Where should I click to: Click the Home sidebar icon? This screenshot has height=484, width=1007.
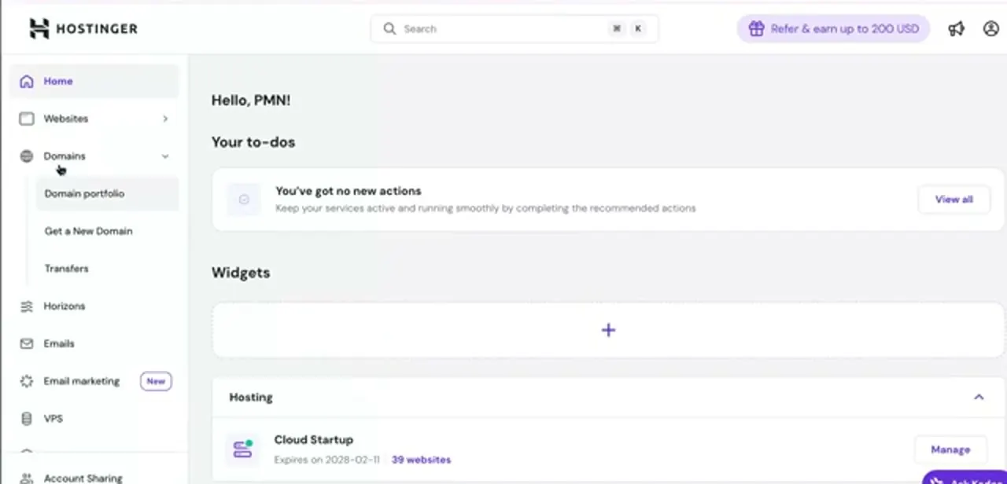27,81
